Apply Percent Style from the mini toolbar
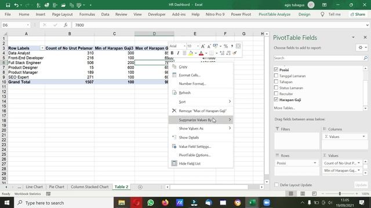371x208 pixels. (x=225, y=46)
